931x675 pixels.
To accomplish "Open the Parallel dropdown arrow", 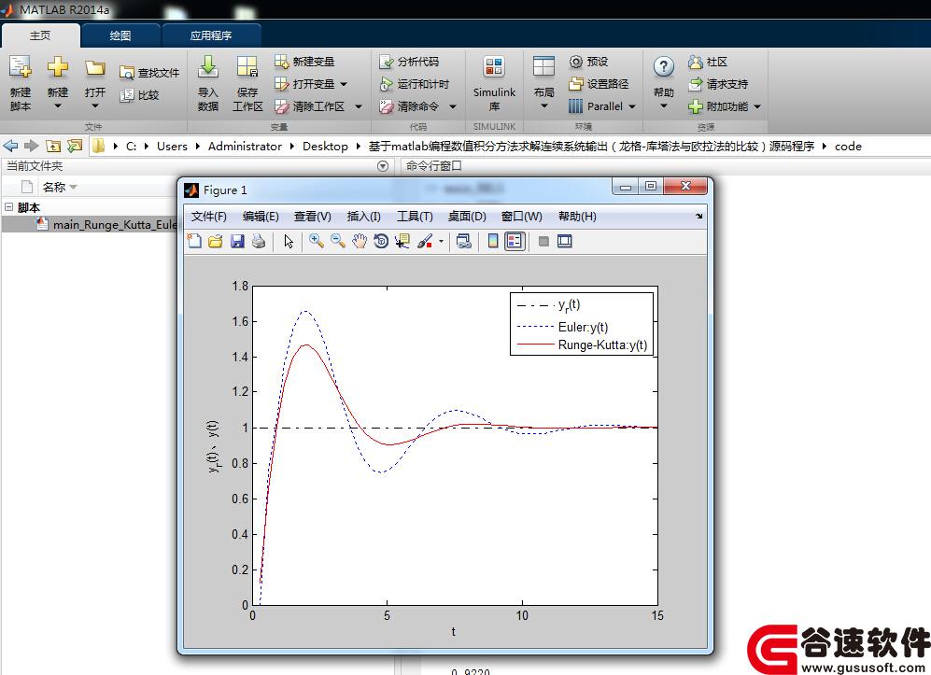I will (x=632, y=106).
